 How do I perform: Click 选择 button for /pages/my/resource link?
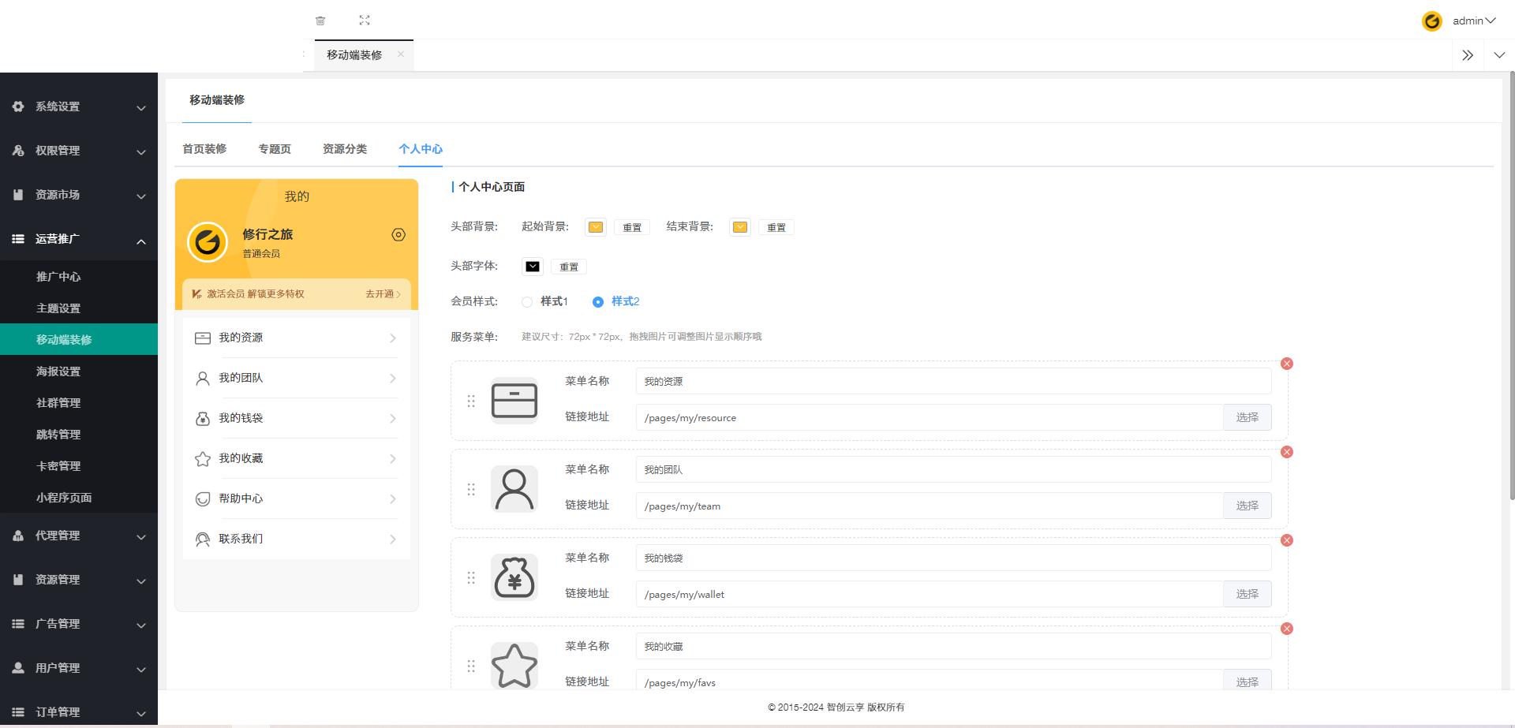[1247, 417]
